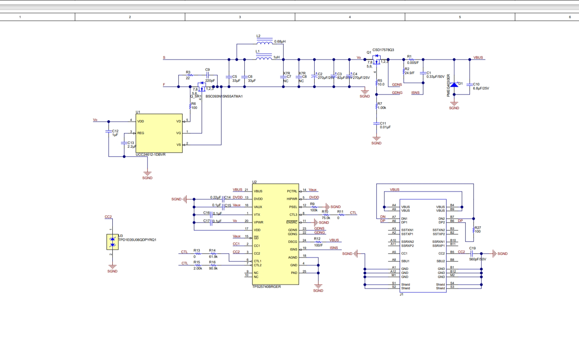Click column 3 header in sheet border
The width and height of the screenshot is (579, 355).
(240, 17)
